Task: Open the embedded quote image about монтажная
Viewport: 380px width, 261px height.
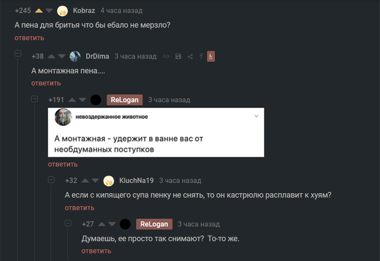Action: [x=156, y=132]
